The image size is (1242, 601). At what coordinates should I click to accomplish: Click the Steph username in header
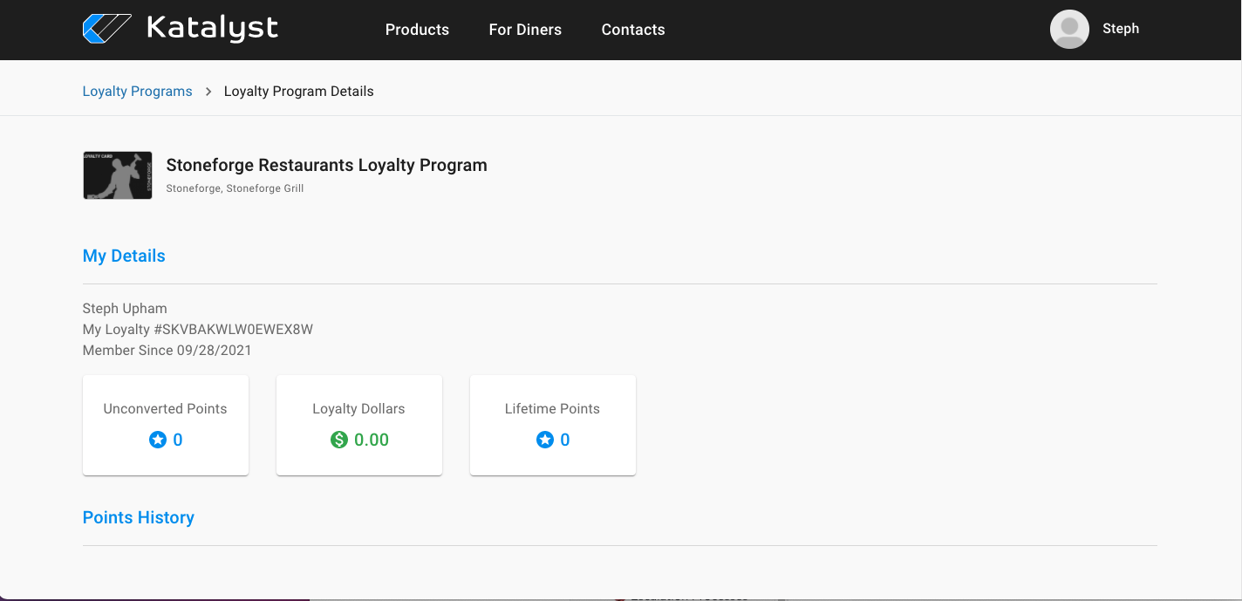tap(1121, 29)
